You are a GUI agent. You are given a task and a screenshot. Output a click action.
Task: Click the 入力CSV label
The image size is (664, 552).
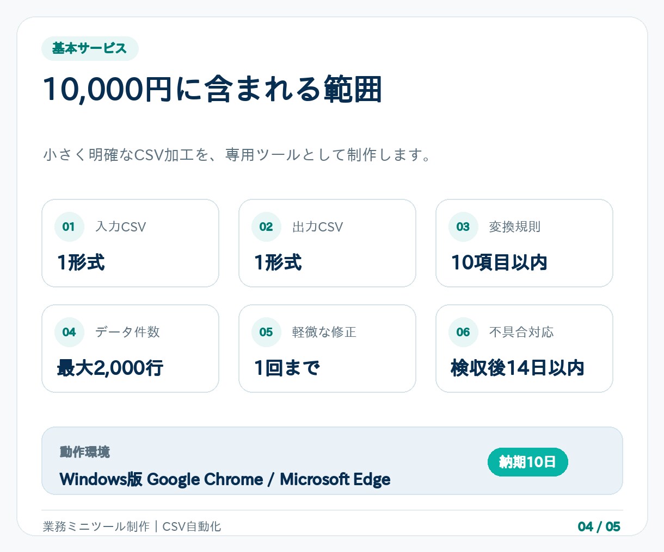point(121,227)
